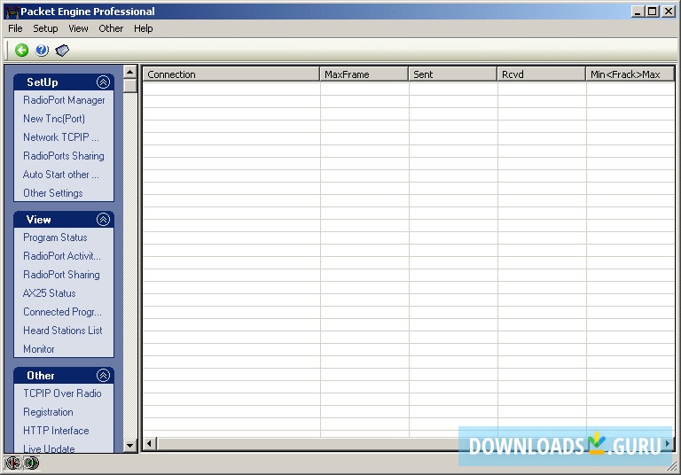Open Other Settings
The width and height of the screenshot is (681, 475).
coord(53,193)
